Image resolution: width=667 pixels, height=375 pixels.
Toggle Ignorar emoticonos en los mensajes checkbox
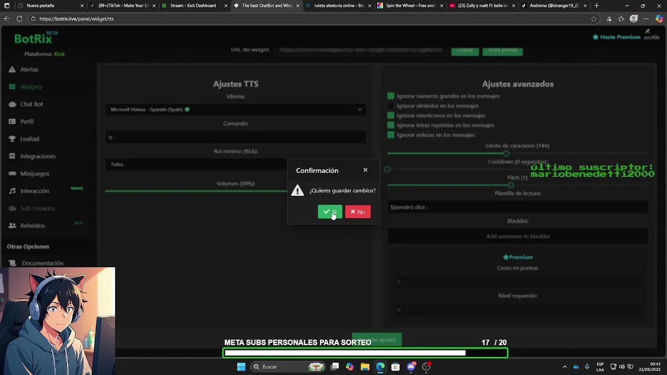pos(391,115)
